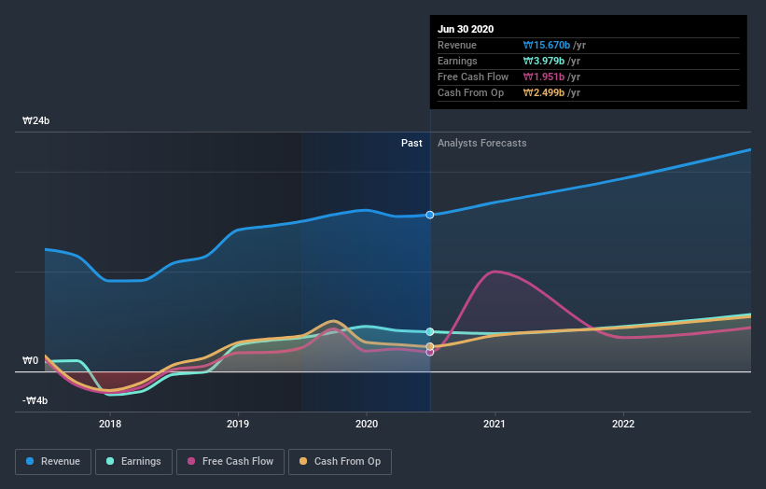Click the Earnings row label in tooltip

(457, 61)
